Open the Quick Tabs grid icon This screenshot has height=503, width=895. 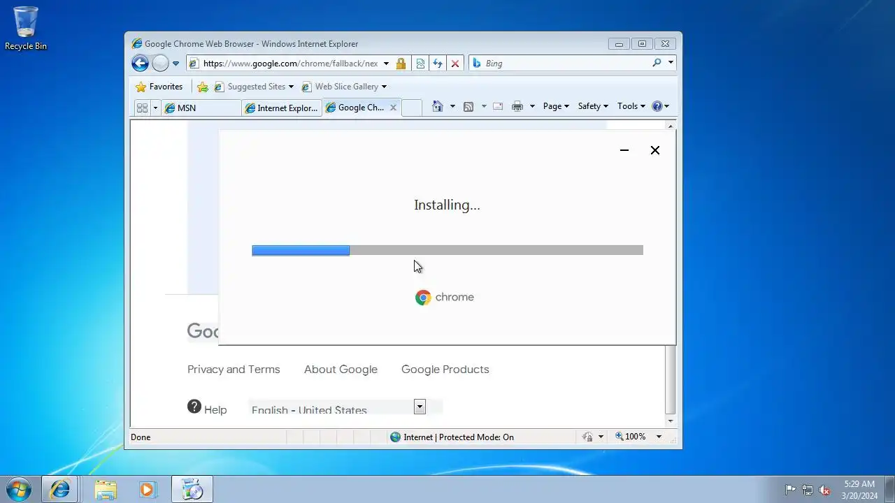tap(142, 108)
